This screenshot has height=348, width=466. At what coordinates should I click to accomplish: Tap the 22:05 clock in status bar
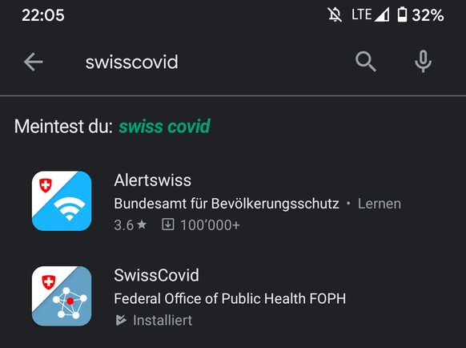coord(43,15)
